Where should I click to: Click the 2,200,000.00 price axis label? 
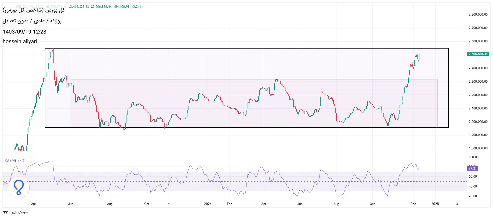[x=478, y=95]
